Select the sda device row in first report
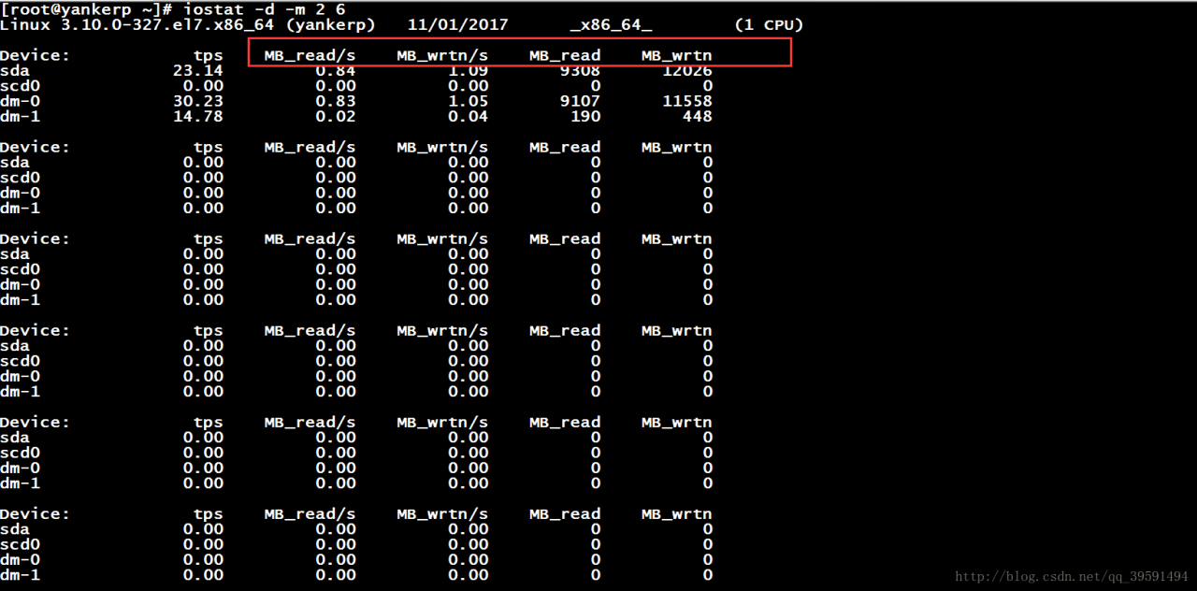This screenshot has width=1197, height=591. [14, 70]
